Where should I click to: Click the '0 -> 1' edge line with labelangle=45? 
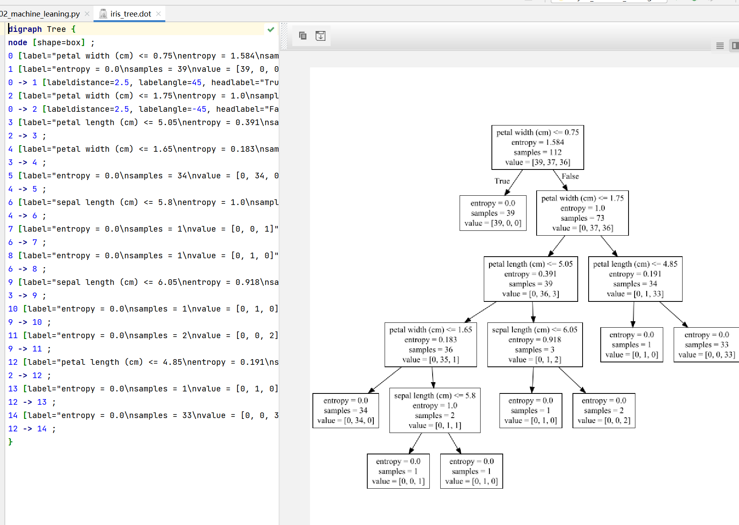click(144, 82)
